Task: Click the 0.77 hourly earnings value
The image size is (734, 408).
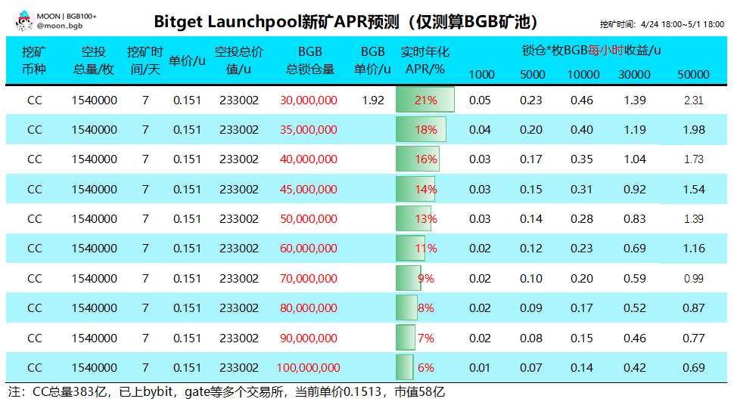Action: (693, 338)
